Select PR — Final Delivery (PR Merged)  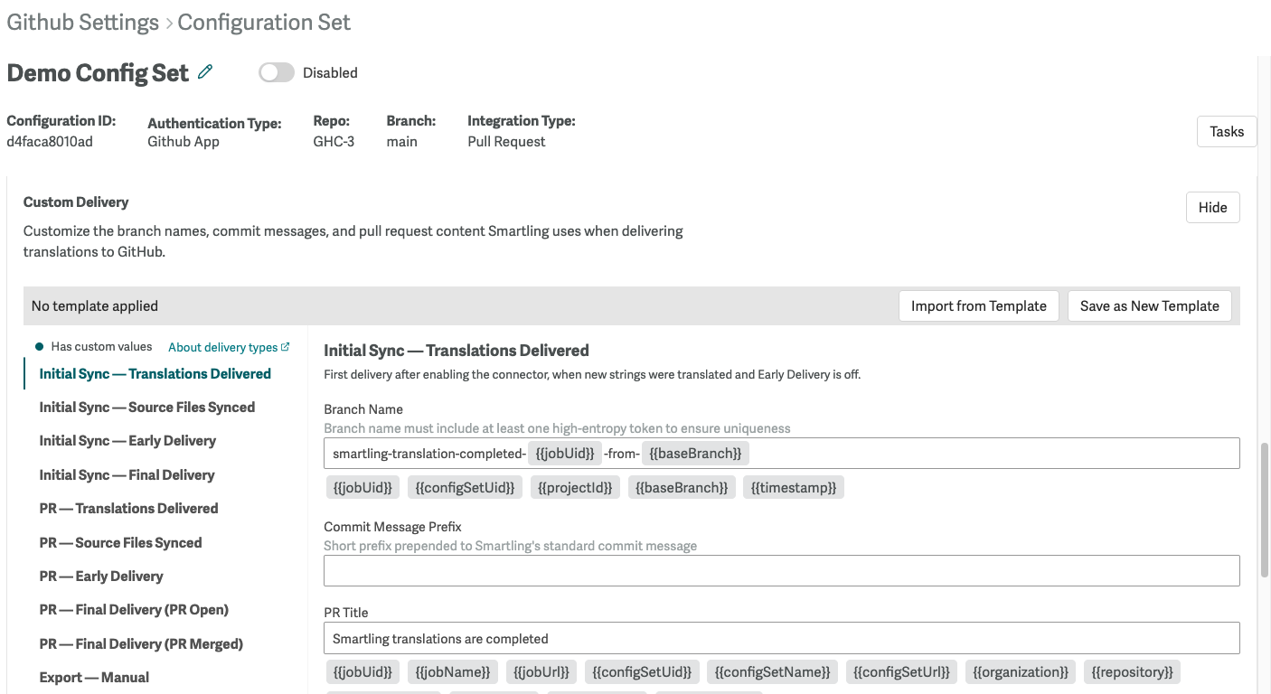point(141,643)
